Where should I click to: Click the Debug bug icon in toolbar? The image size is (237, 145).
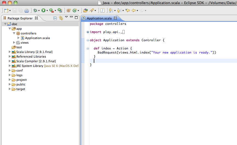[35, 11]
